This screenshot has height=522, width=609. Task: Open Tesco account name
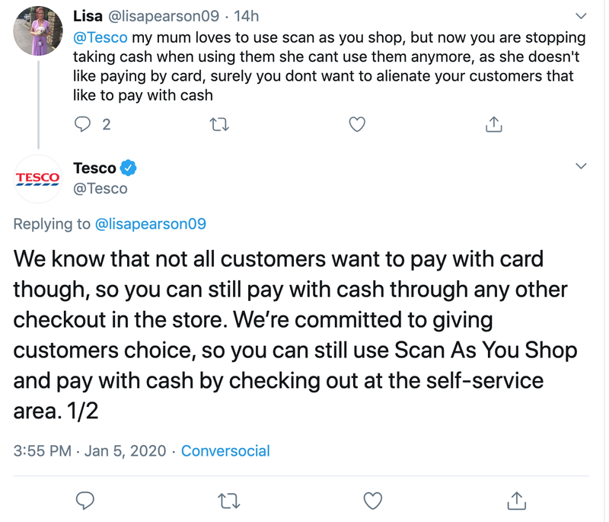(x=94, y=168)
